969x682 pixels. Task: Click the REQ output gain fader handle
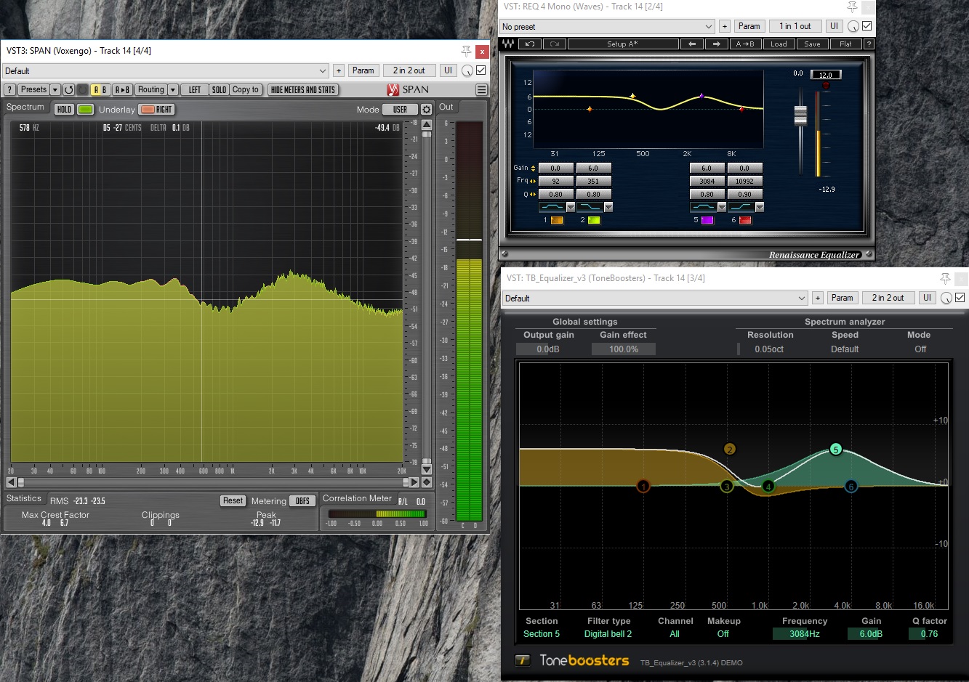pos(800,115)
